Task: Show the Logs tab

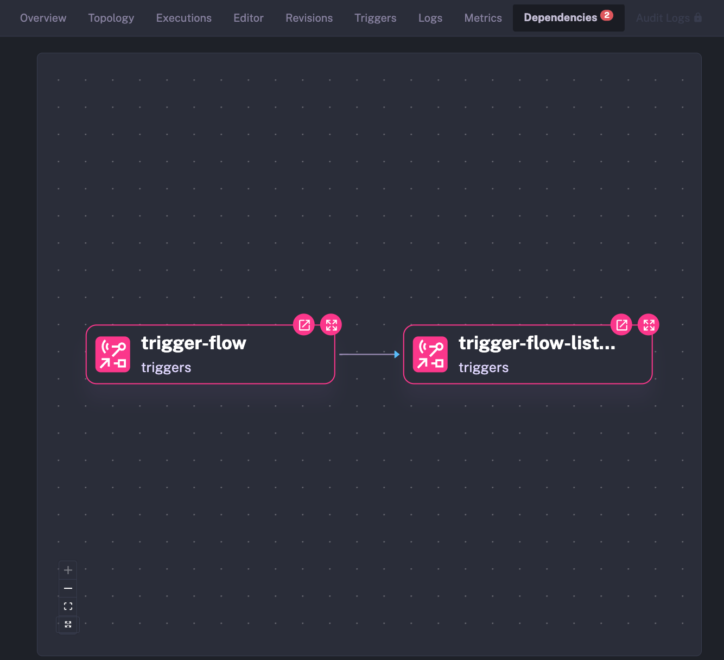Action: (430, 18)
